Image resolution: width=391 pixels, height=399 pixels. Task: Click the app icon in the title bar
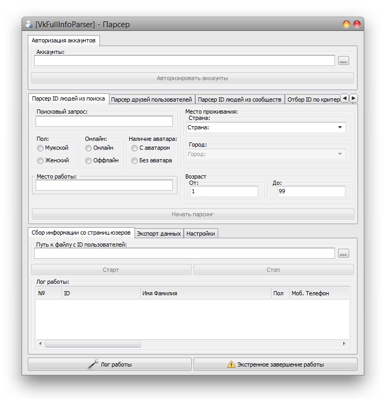coord(29,24)
